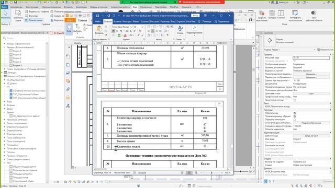Open the Главная tab in PDF viewer
The width and height of the screenshot is (335, 188).
82,20
